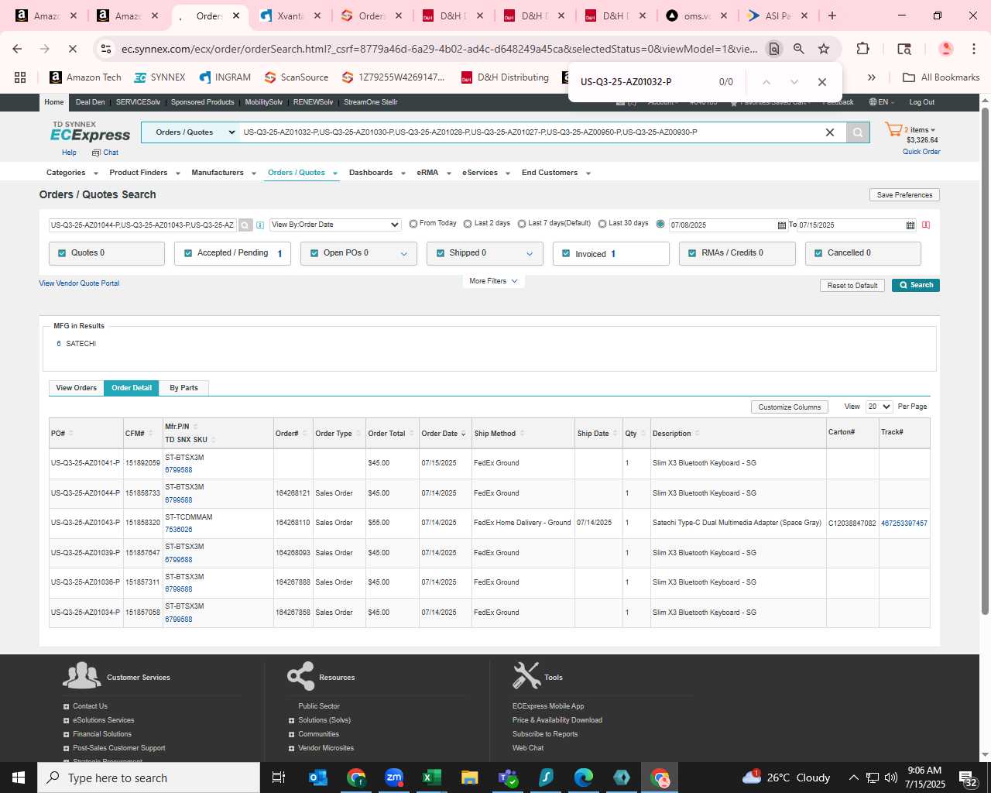Click the Windows Start button
Viewport: 991px width, 793px height.
(19, 778)
